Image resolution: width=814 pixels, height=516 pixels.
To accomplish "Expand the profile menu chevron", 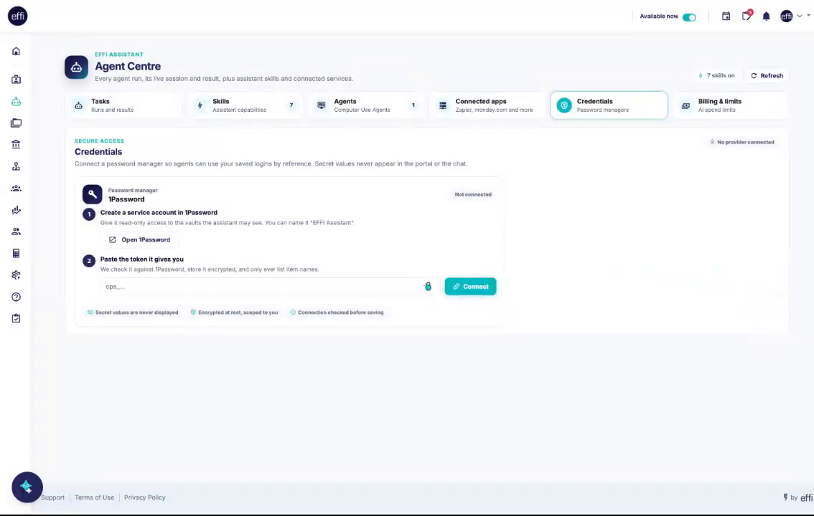I will (800, 16).
